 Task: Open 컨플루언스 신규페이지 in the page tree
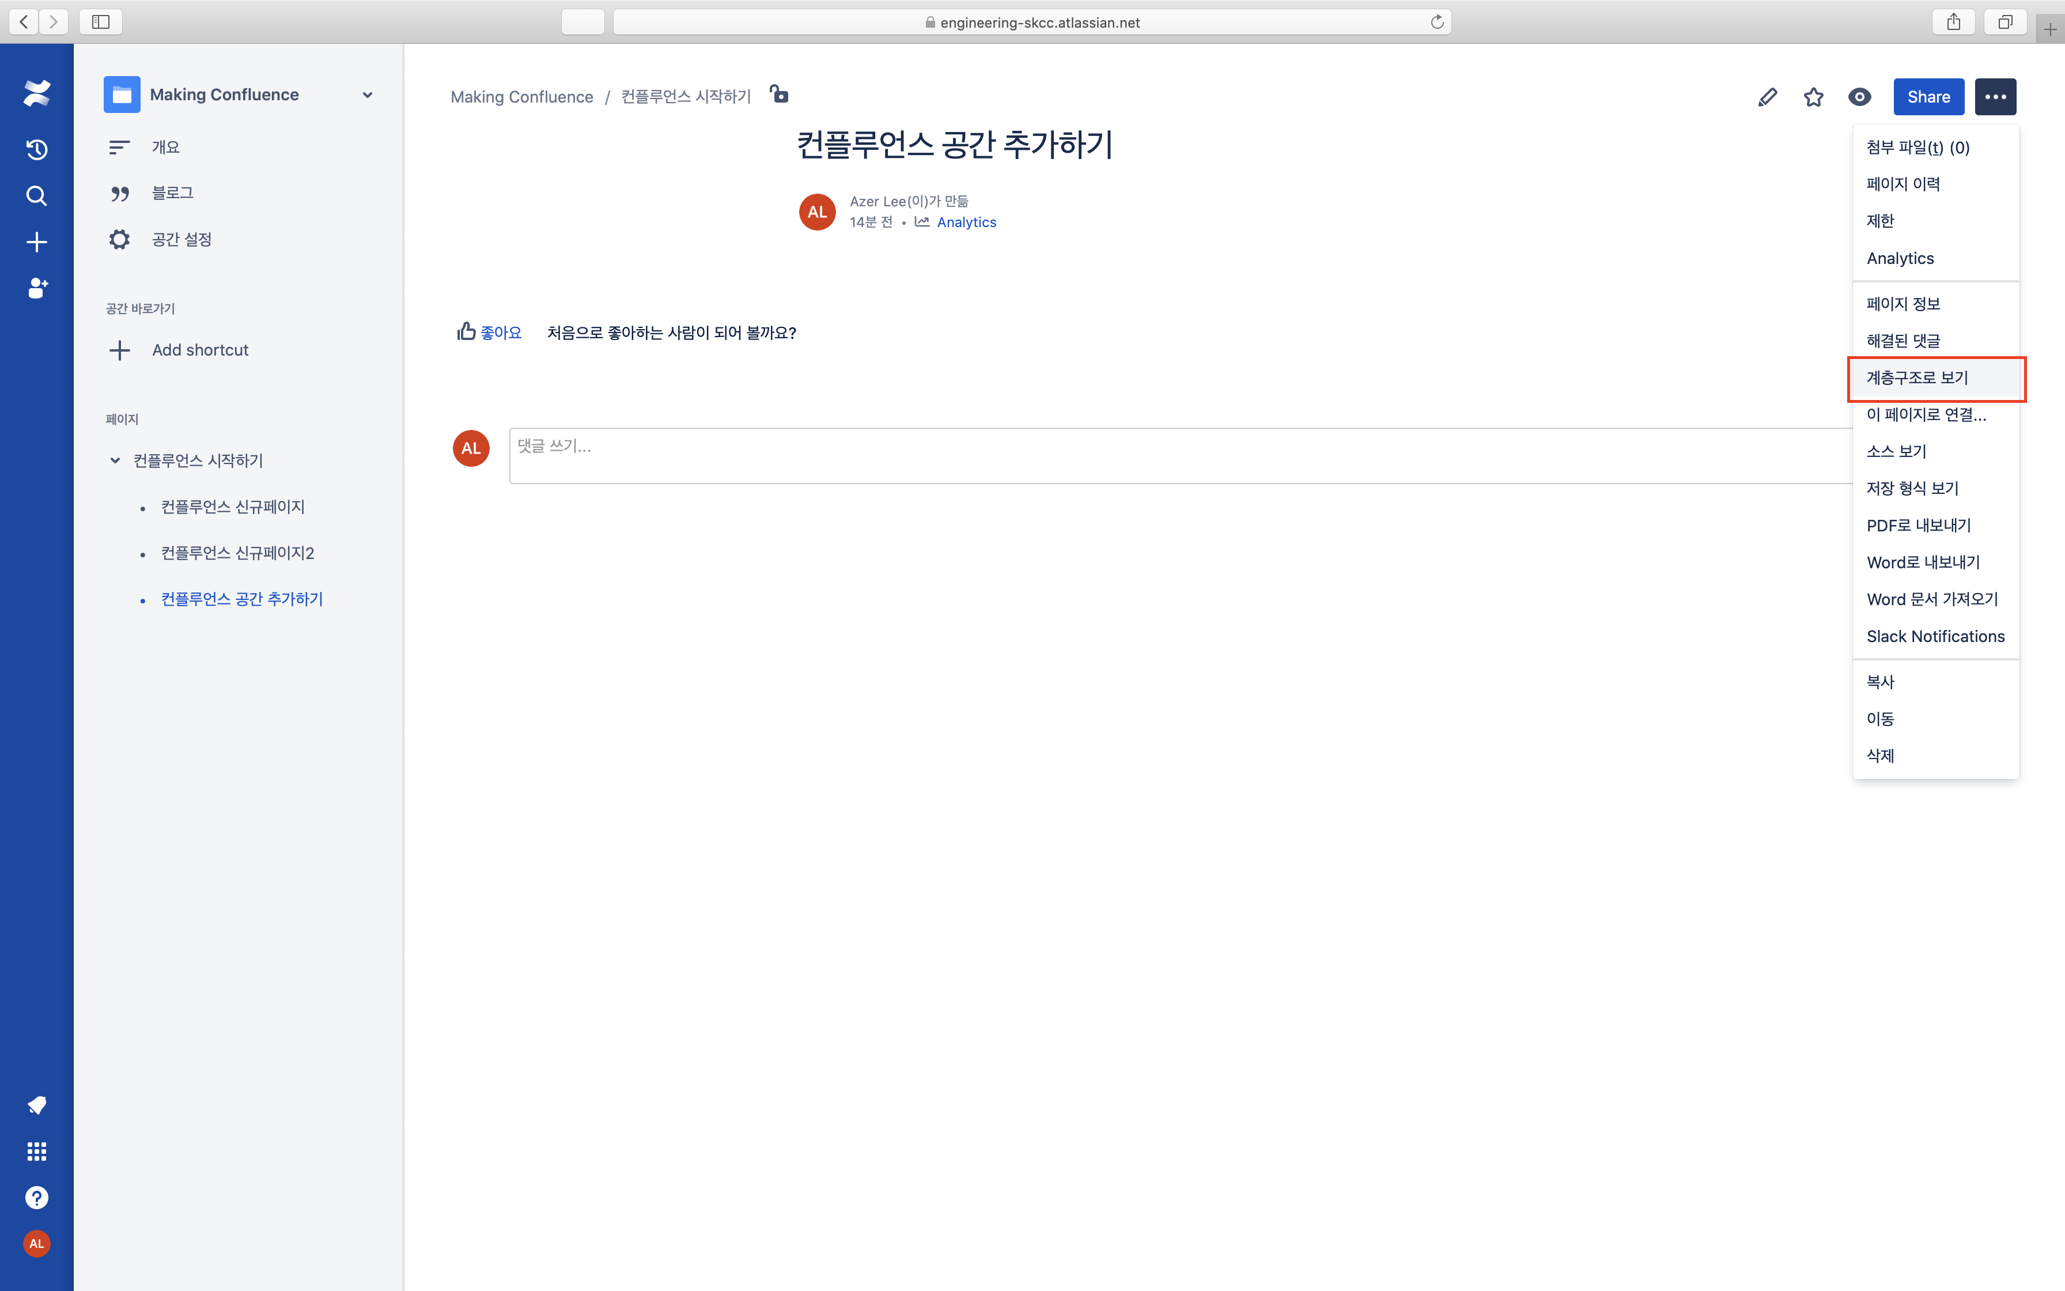233,507
